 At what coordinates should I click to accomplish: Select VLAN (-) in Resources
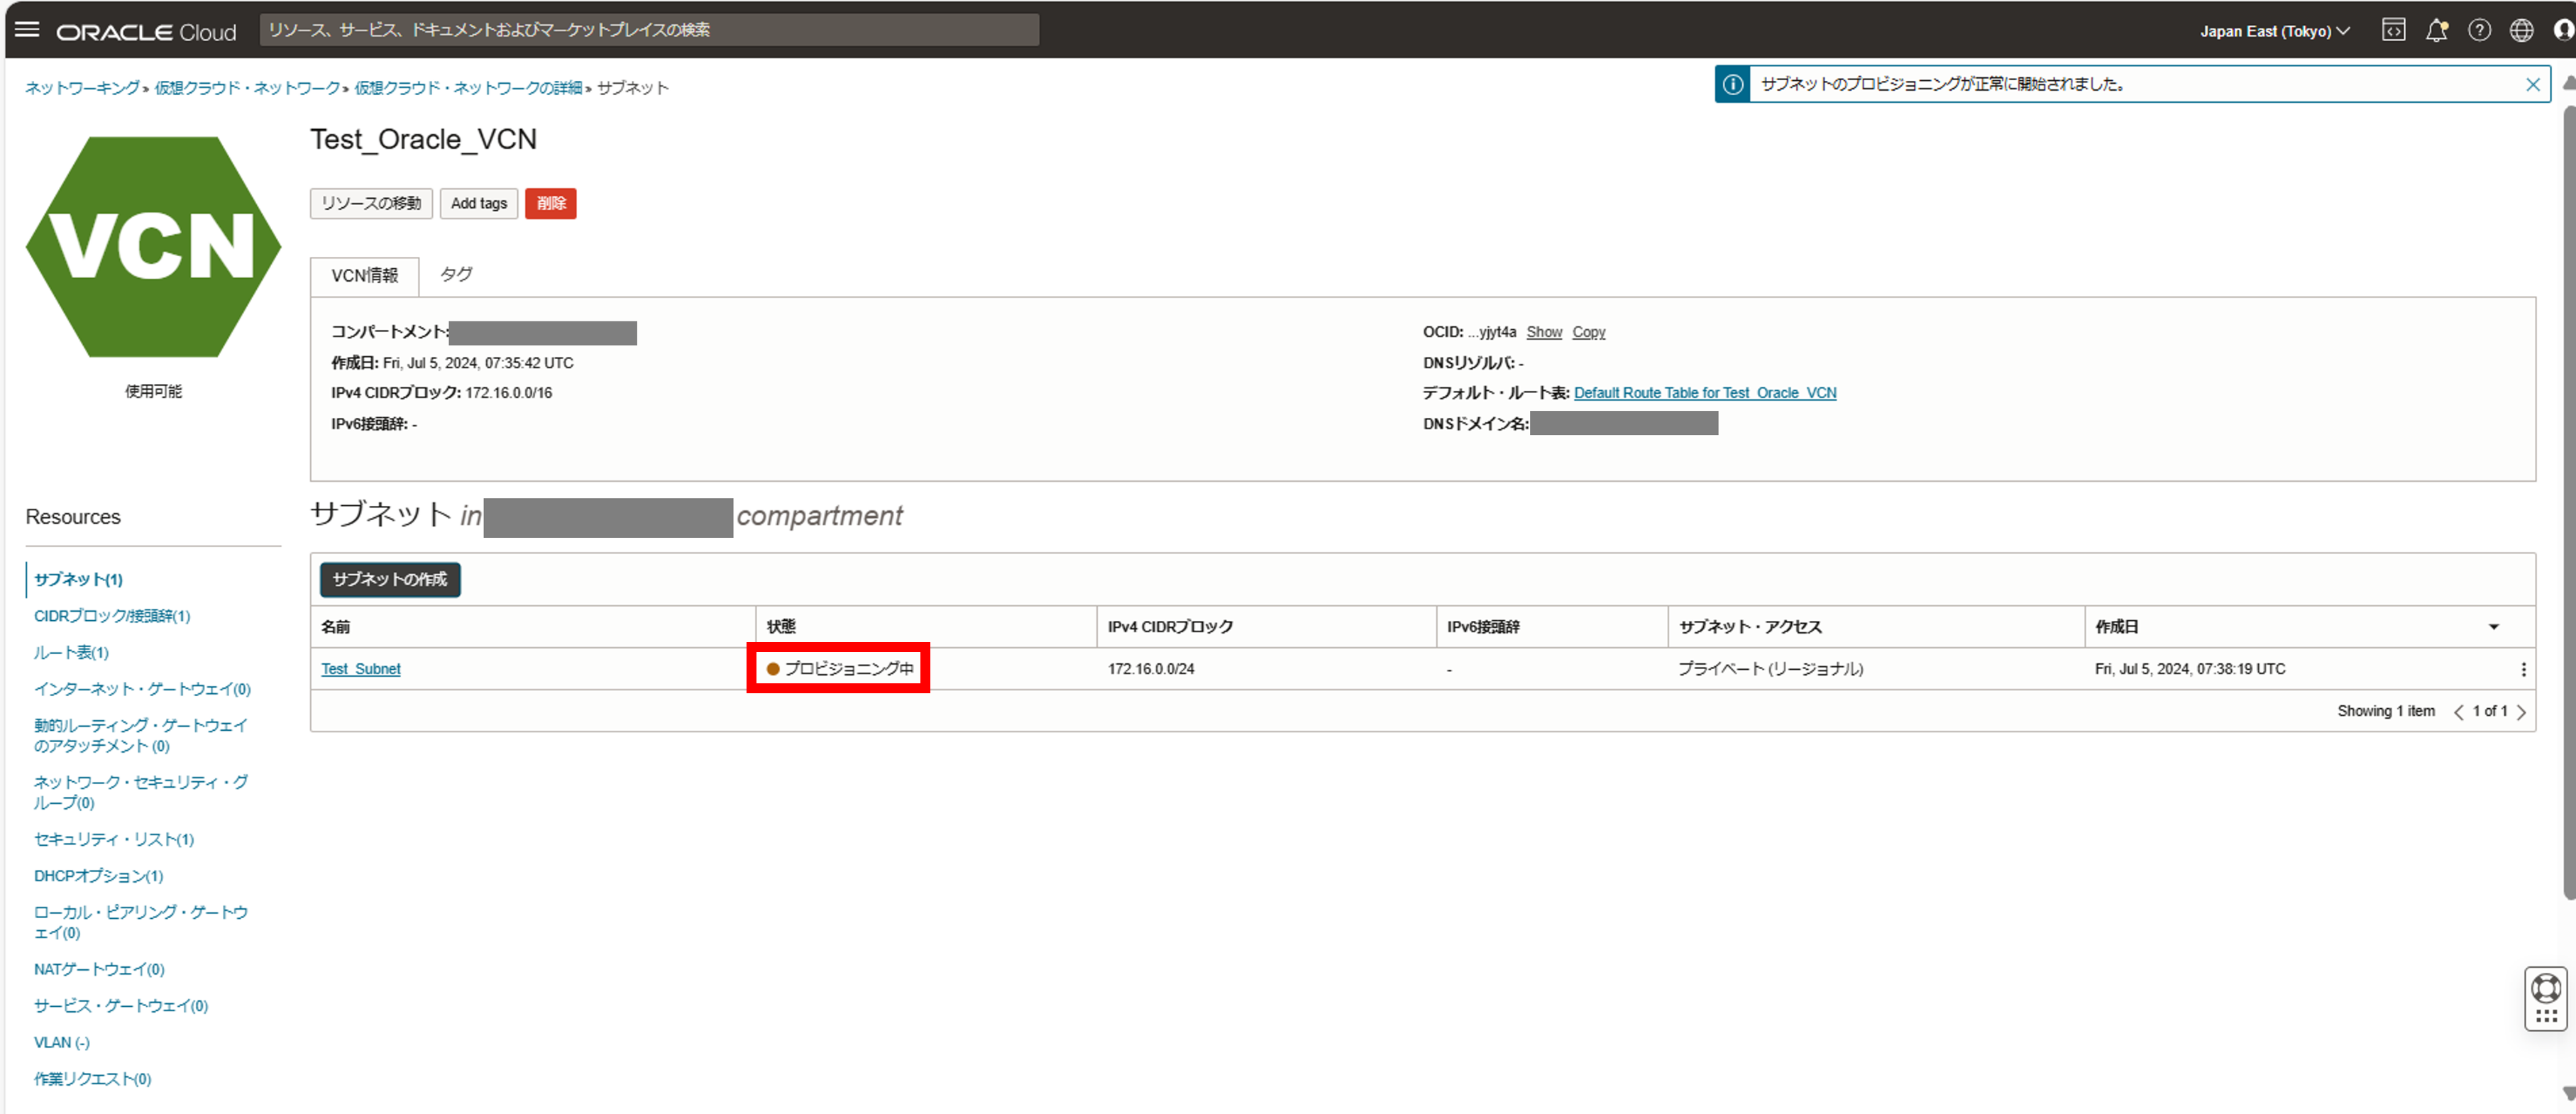click(62, 1043)
